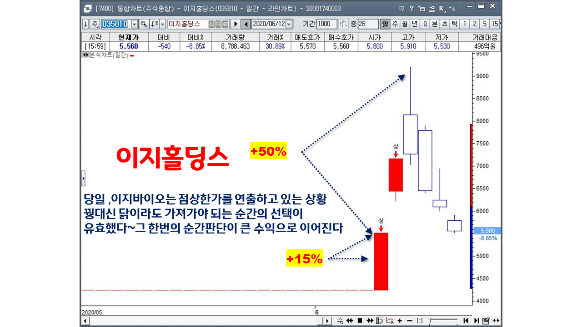This screenshot has width=582, height=327.
Task: Open the chart memo edit icon
Action: [x=486, y=321]
